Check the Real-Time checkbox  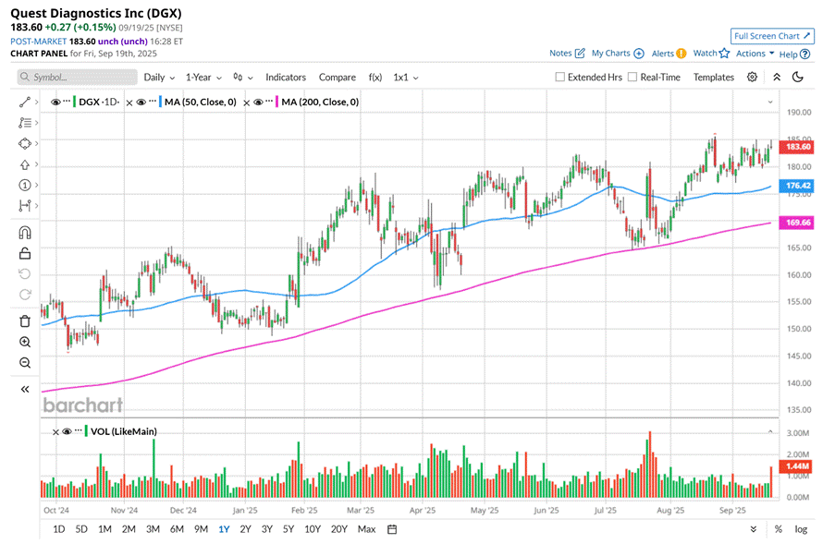[632, 78]
